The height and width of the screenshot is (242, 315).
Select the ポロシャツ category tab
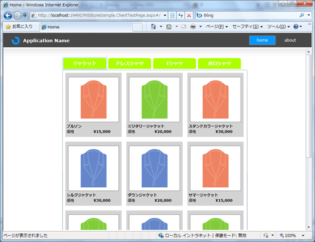click(x=219, y=64)
